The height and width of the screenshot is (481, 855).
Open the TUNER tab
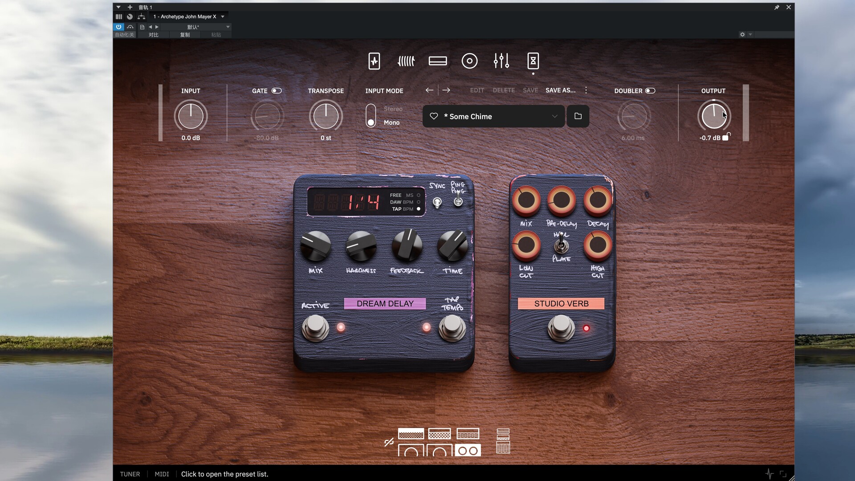point(130,474)
